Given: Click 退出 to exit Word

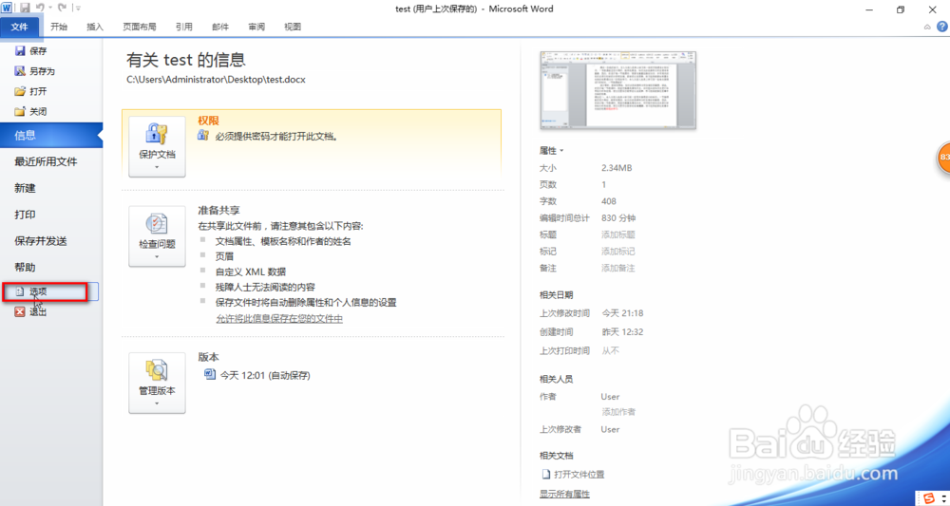Looking at the screenshot, I should pos(31,311).
